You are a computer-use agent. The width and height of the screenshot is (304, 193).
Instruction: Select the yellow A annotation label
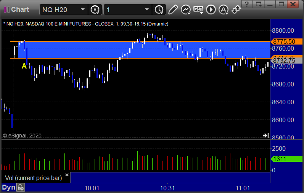click(24, 66)
